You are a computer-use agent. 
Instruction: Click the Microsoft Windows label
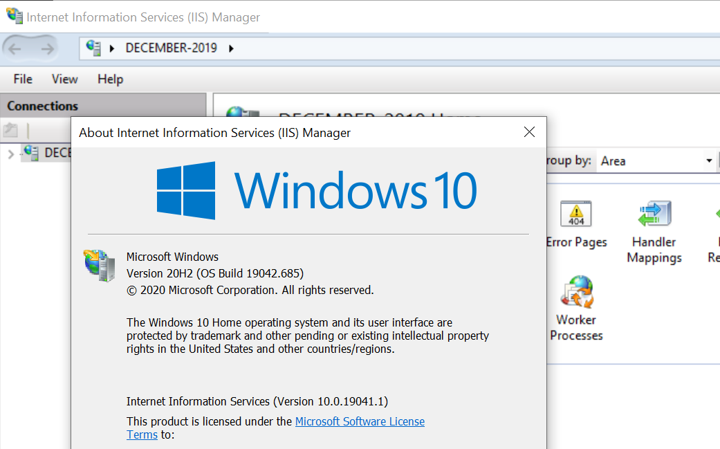pyautogui.click(x=172, y=257)
